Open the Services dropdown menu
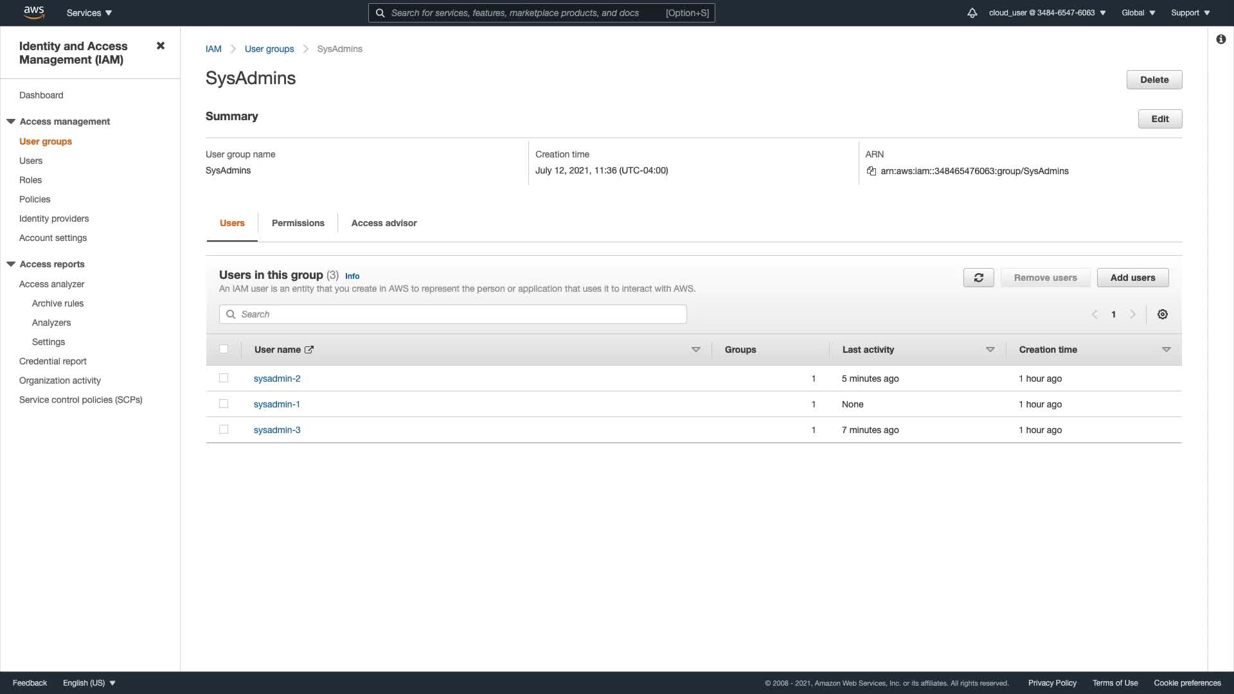Image resolution: width=1234 pixels, height=694 pixels. (x=89, y=13)
